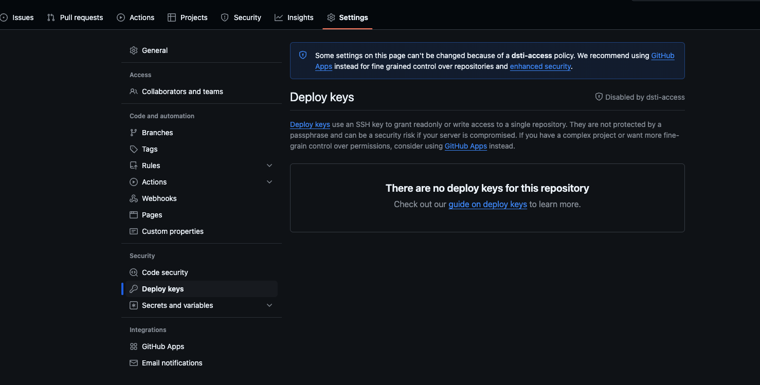Follow the guide on deploy keys link
760x385 pixels.
pos(487,204)
